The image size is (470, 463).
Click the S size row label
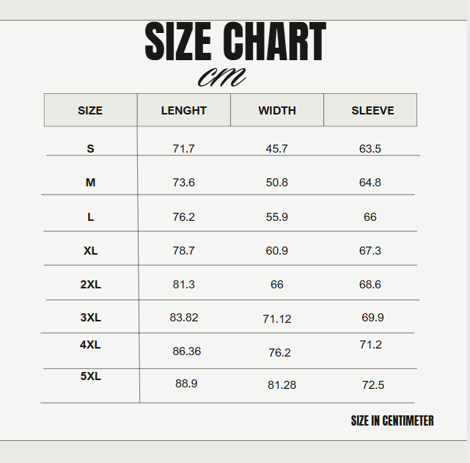(x=90, y=149)
